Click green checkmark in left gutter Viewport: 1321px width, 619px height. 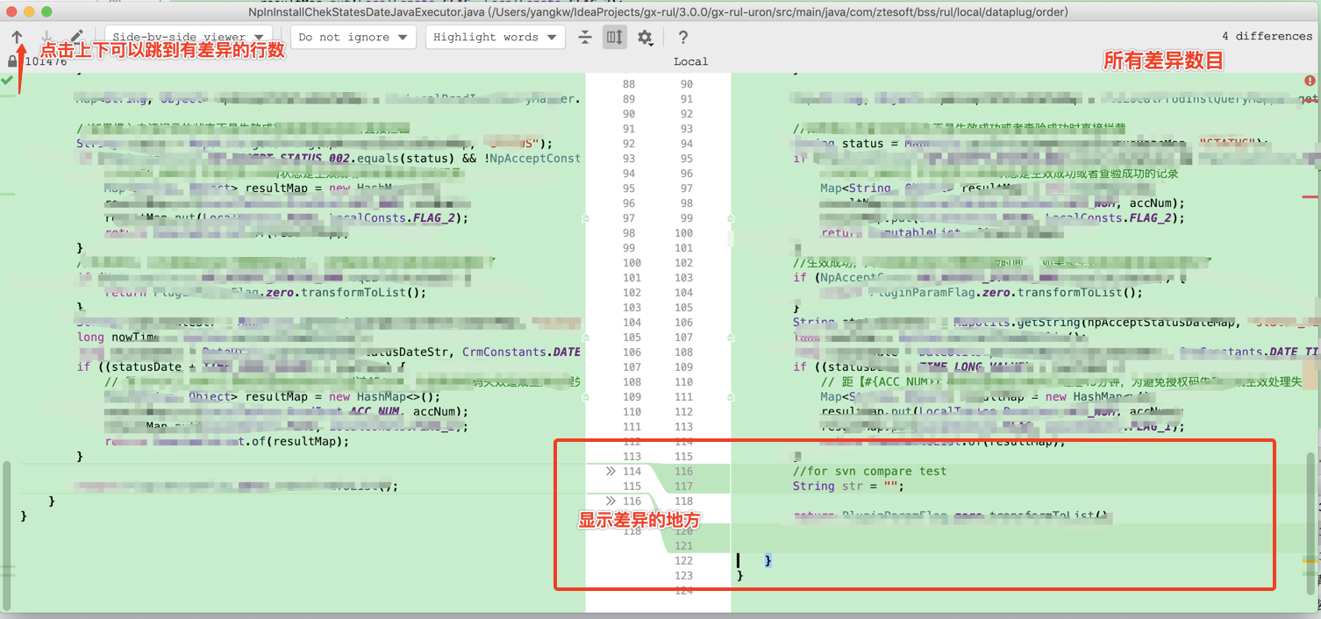click(x=7, y=81)
